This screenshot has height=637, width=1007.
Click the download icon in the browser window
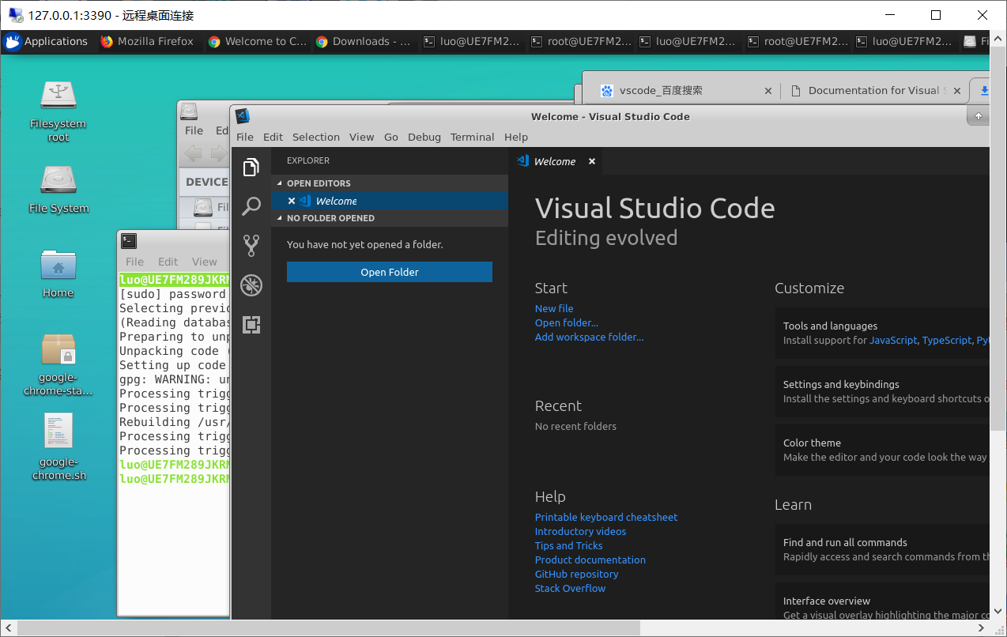984,91
